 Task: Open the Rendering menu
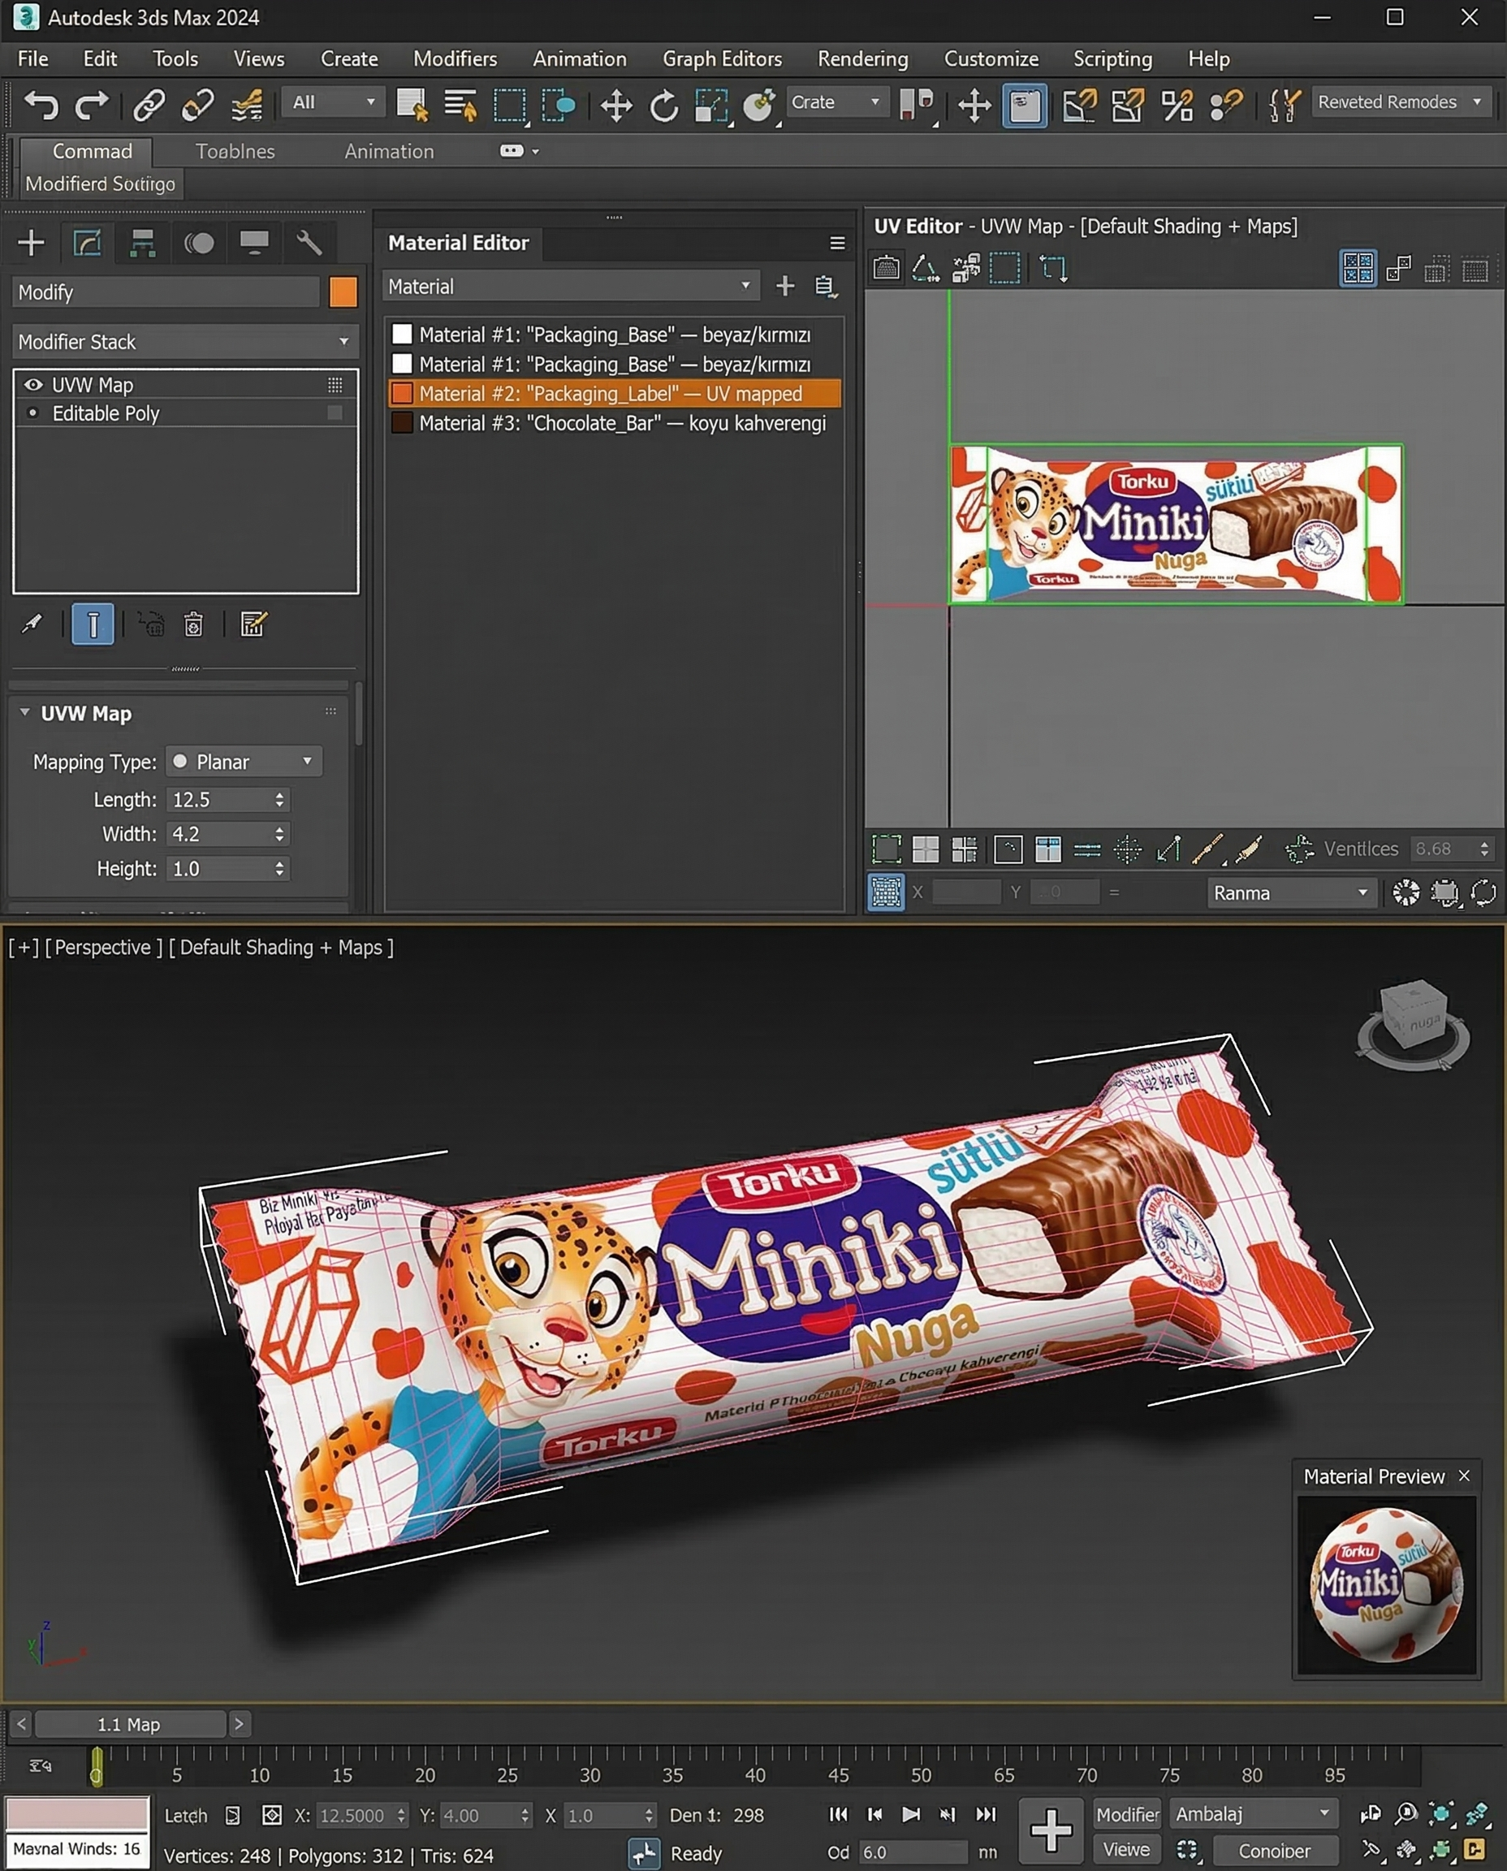click(x=862, y=59)
